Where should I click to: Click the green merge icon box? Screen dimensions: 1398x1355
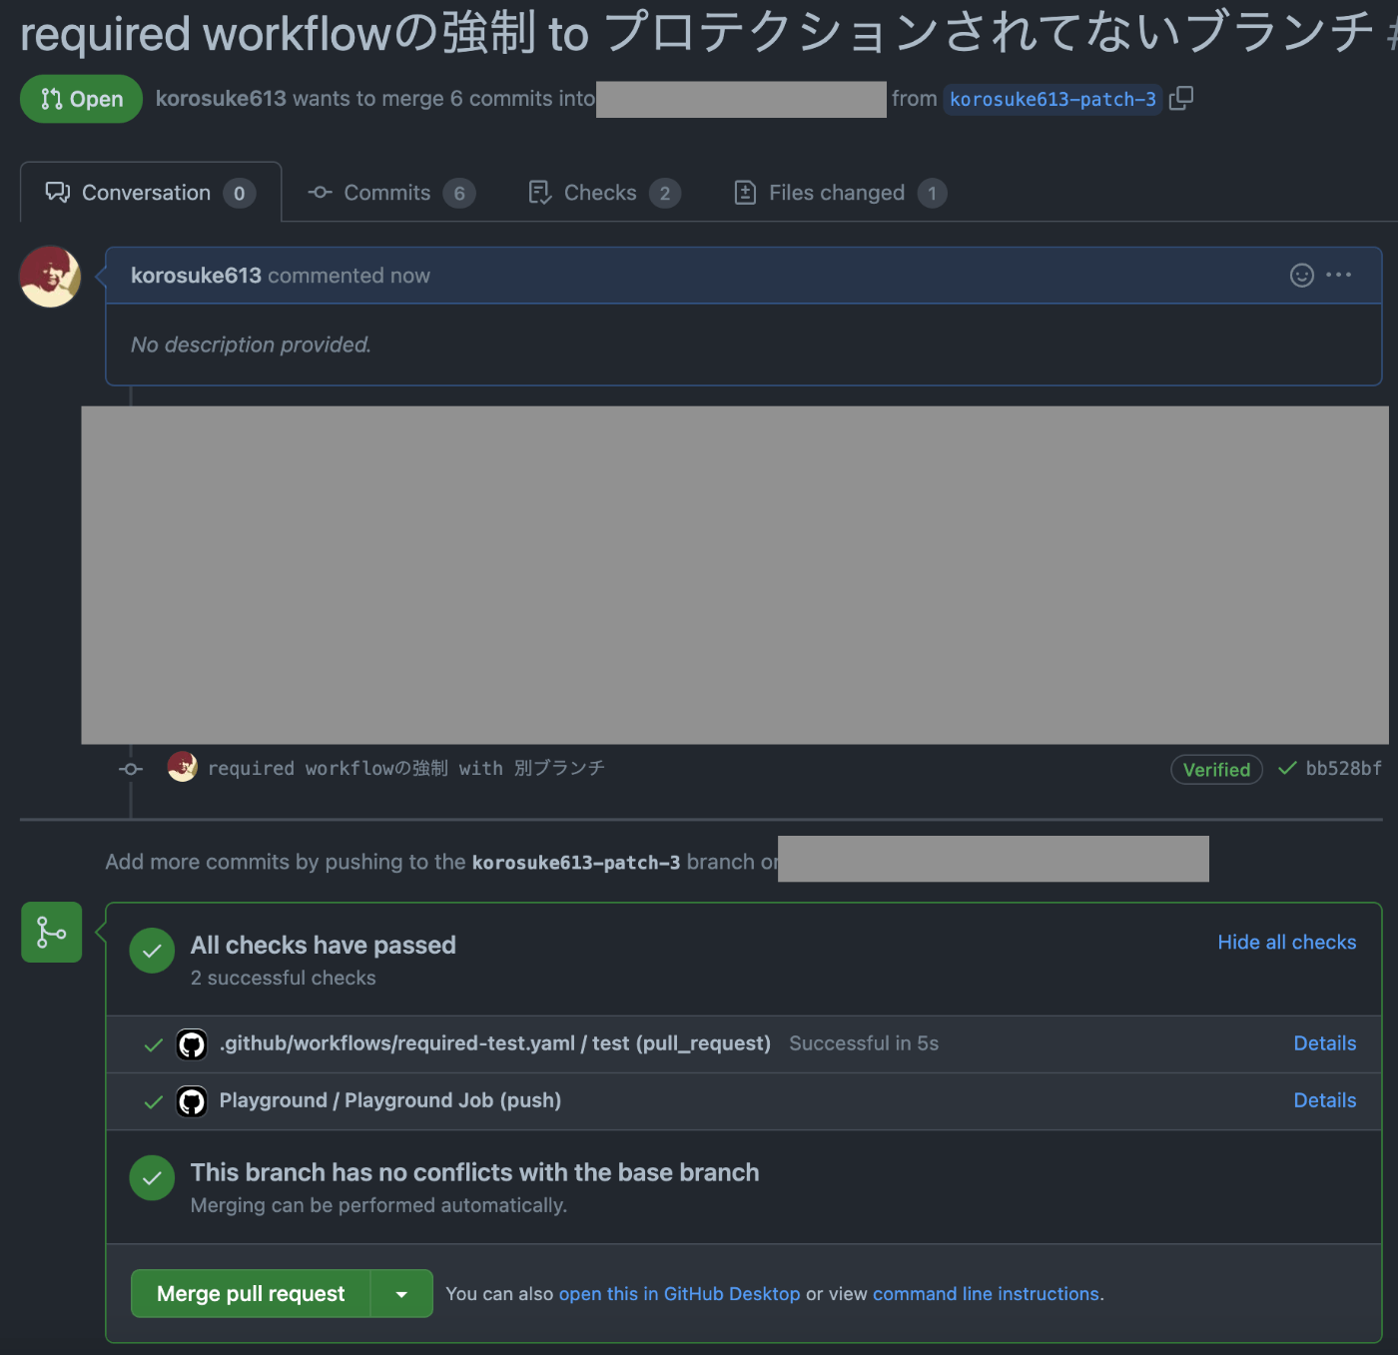click(51, 933)
